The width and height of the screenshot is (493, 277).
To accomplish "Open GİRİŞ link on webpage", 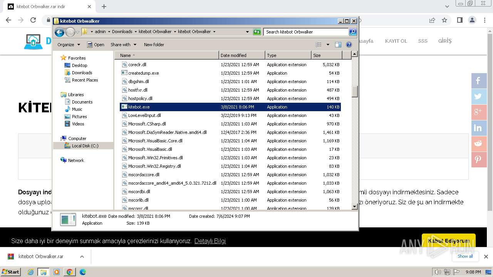I will [x=445, y=41].
